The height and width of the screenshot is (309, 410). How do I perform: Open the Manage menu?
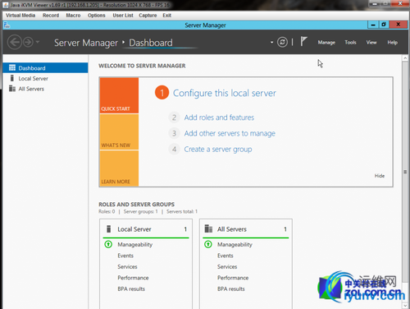[326, 43]
